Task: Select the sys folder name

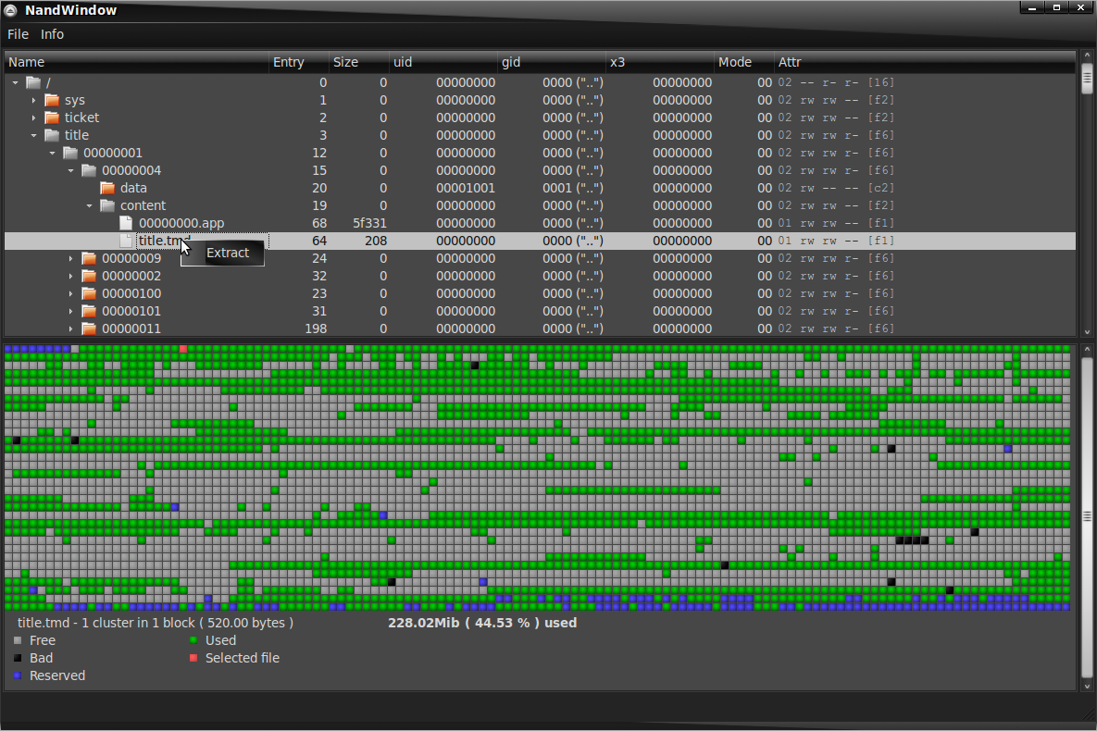Action: [75, 100]
